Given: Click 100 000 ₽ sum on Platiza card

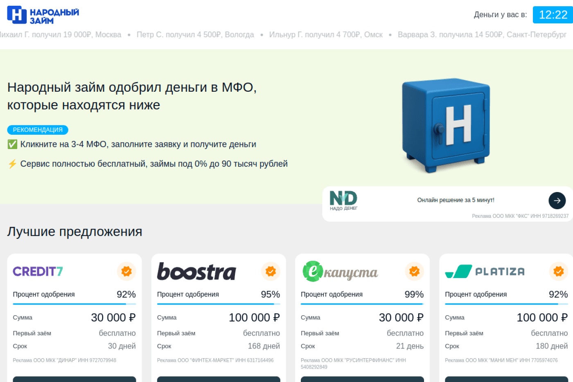Looking at the screenshot, I should tap(542, 318).
